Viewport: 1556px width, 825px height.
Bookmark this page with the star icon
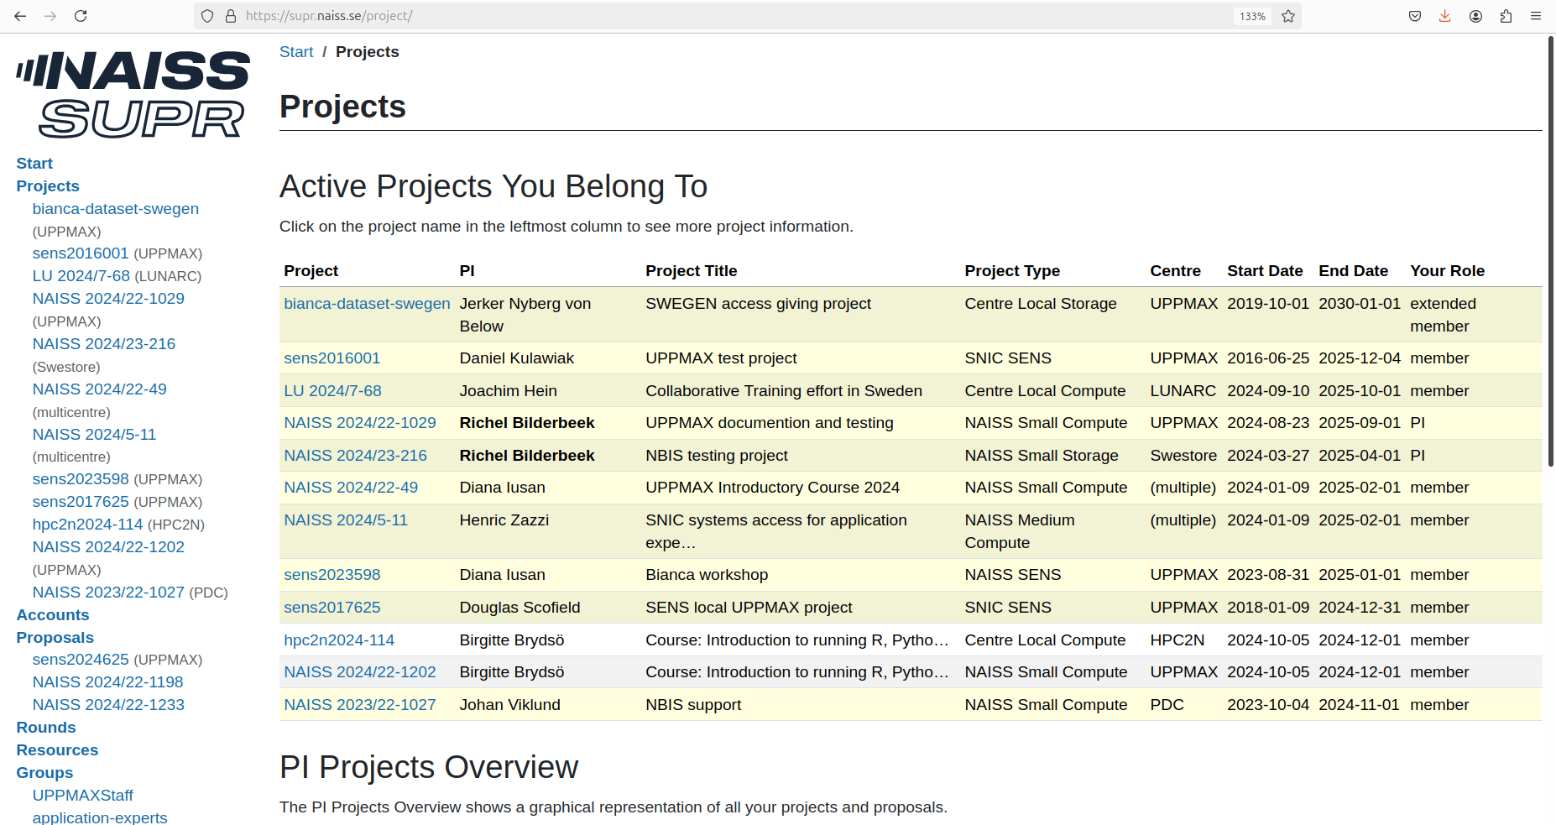coord(1289,15)
